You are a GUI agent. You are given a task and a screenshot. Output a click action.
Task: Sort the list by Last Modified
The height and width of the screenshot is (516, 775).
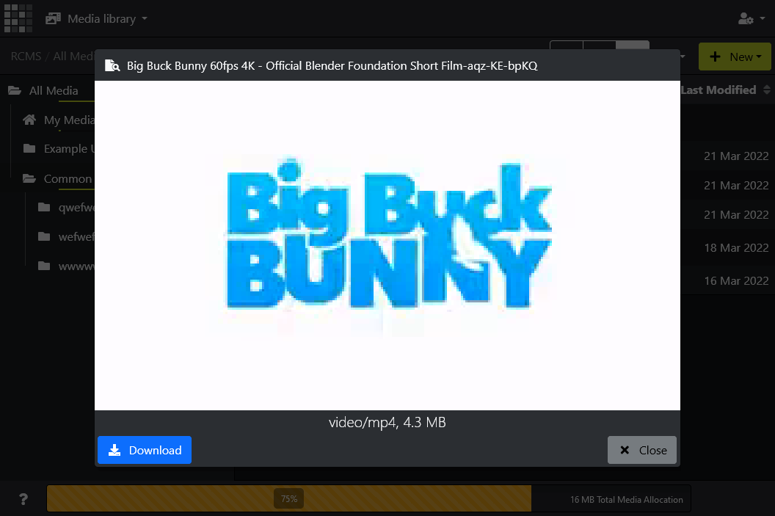click(x=726, y=90)
